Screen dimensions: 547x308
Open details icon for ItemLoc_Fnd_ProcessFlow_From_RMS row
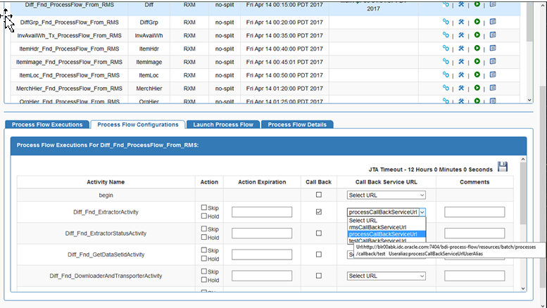pyautogui.click(x=493, y=75)
